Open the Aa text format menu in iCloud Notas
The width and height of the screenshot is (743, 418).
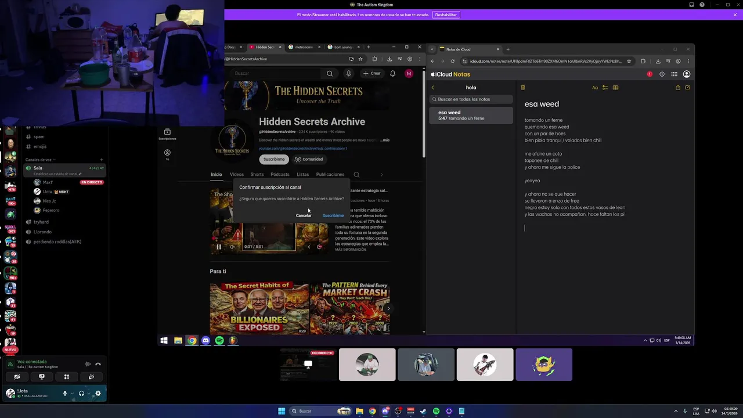point(595,88)
